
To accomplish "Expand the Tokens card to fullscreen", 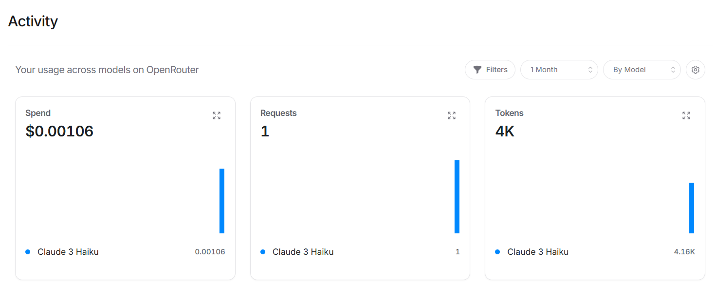I will pyautogui.click(x=686, y=115).
